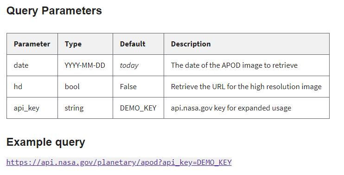Click the hd parameter cell

pos(32,87)
